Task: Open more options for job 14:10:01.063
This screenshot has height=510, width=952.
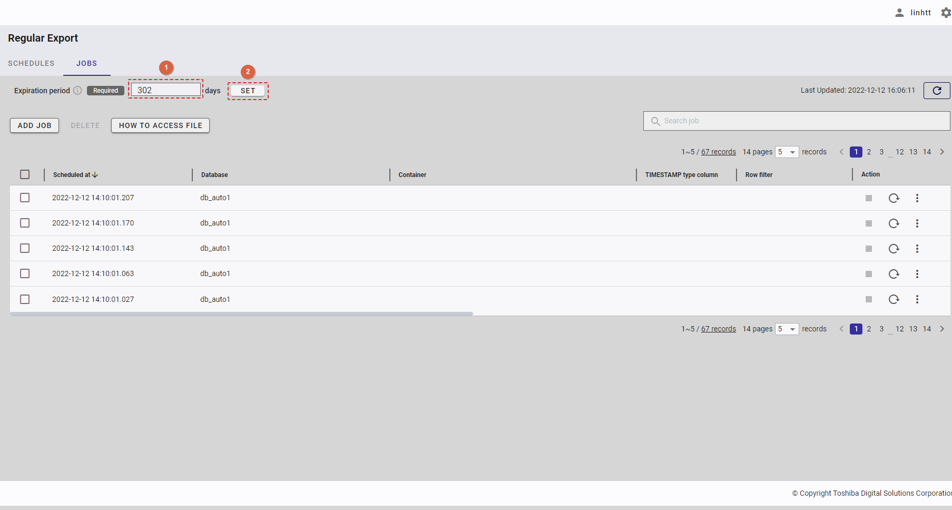Action: (917, 274)
